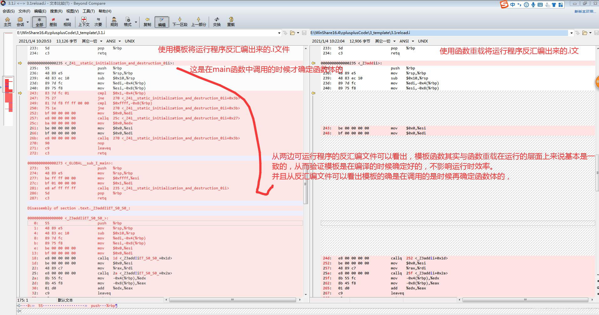599x315 pixels.
Task: Click the right pane browse folder icon
Action: [x=585, y=33]
